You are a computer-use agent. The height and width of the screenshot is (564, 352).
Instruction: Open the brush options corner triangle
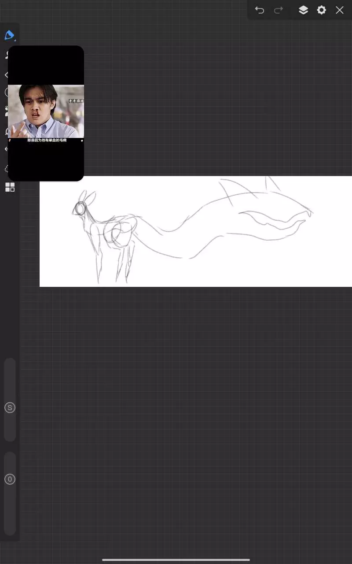coord(15,40)
